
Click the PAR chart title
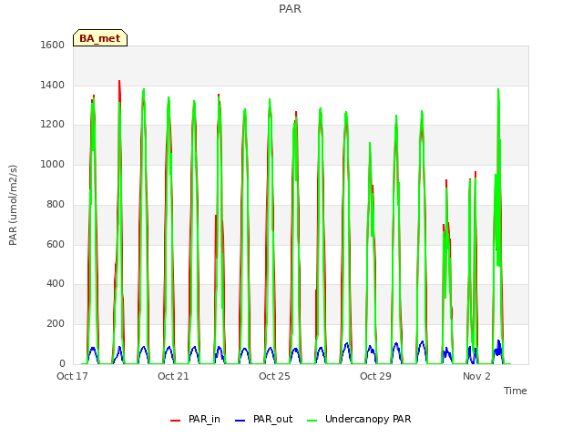tap(290, 9)
